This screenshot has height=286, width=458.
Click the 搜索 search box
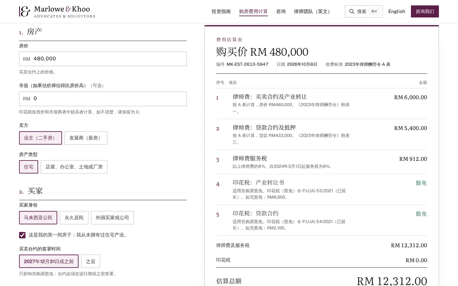click(364, 11)
